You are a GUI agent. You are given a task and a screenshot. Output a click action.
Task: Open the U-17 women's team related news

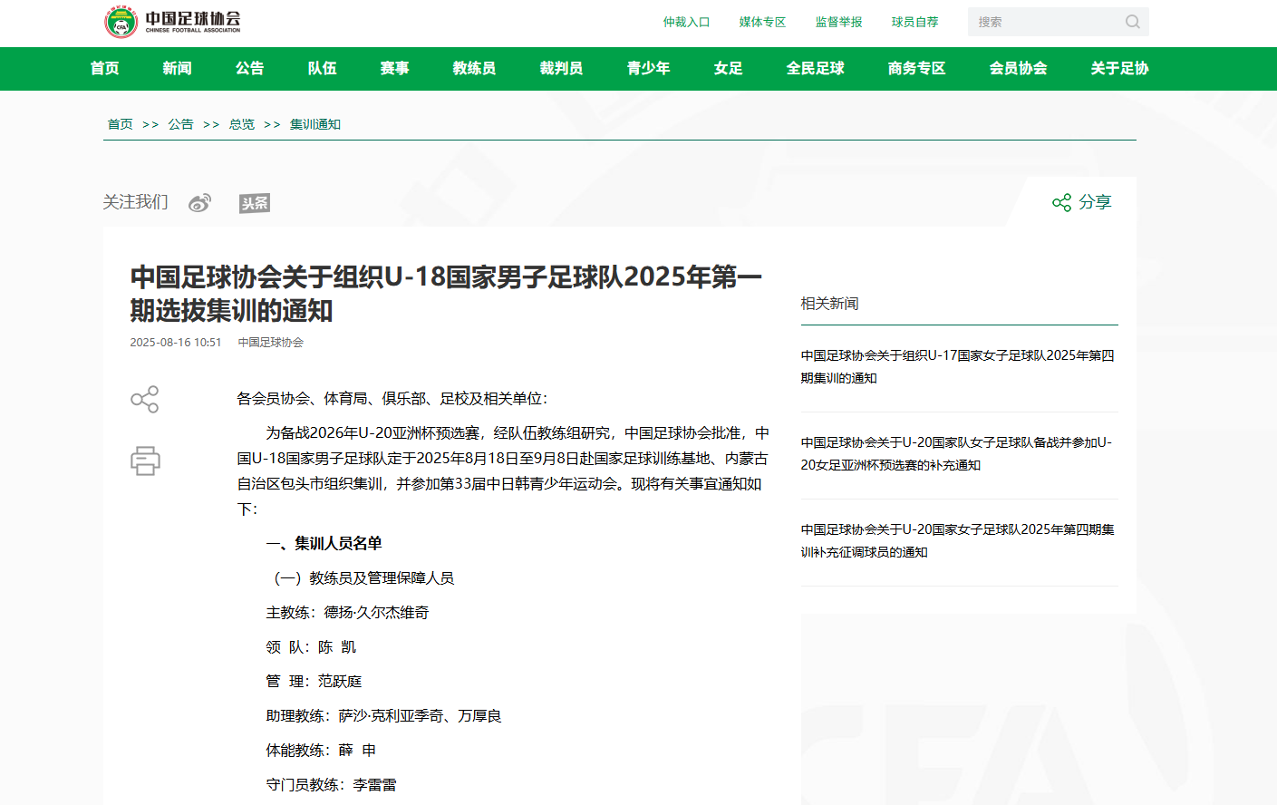[957, 366]
